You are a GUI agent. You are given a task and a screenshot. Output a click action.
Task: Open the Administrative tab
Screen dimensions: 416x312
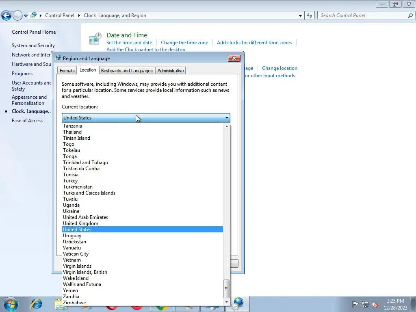click(x=171, y=71)
